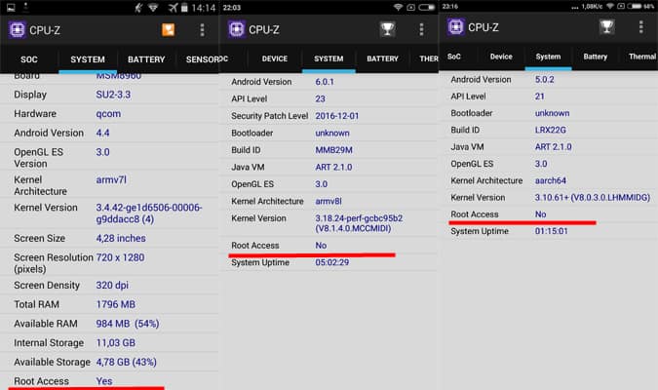Switch to SENSORS tab in left screenshot

pos(202,59)
